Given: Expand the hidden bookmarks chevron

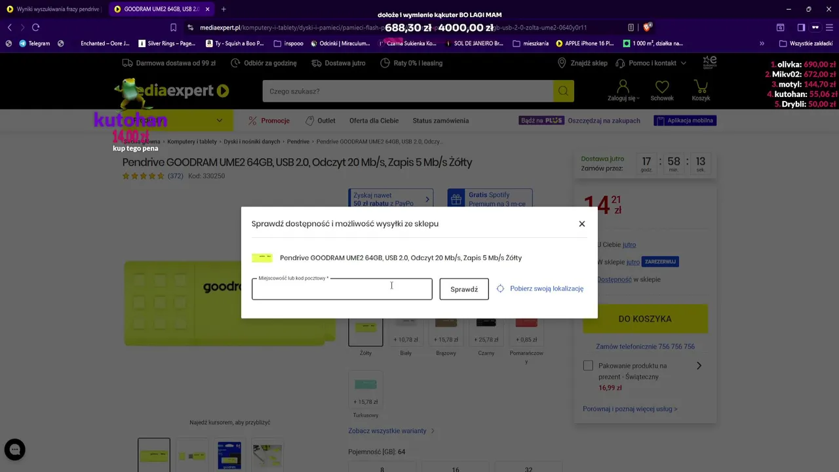Looking at the screenshot, I should tap(762, 43).
